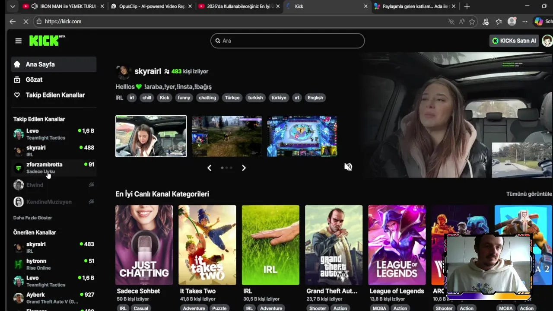Mute audio on the IRON MAN tab
Image resolution: width=553 pixels, height=311 pixels.
[x=35, y=6]
